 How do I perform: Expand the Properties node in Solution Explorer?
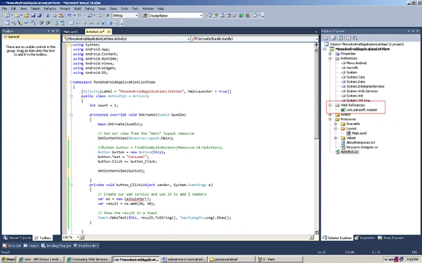pyautogui.click(x=330, y=54)
